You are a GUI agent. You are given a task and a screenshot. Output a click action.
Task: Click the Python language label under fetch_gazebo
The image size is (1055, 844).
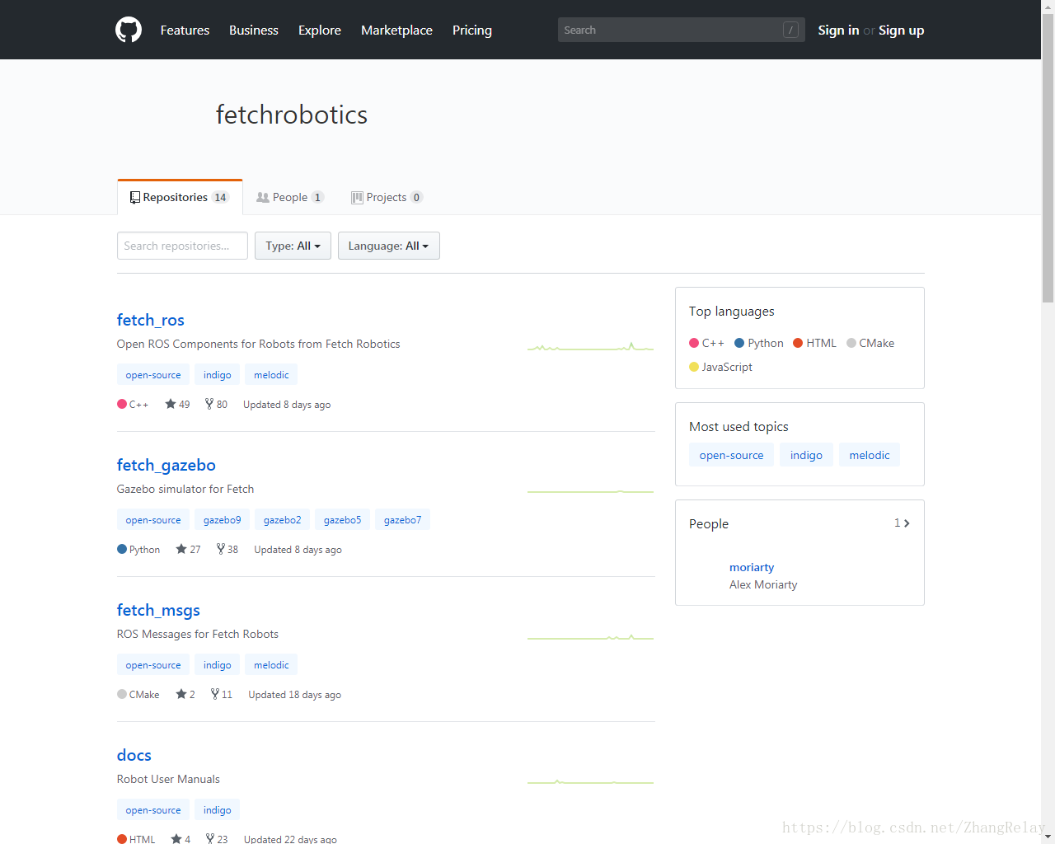tap(144, 550)
